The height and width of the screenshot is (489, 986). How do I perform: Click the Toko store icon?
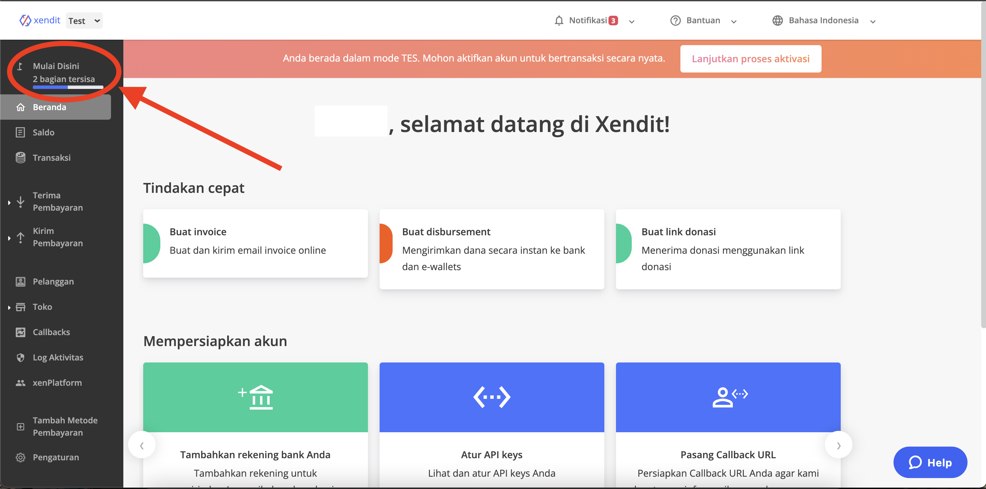pyautogui.click(x=21, y=307)
